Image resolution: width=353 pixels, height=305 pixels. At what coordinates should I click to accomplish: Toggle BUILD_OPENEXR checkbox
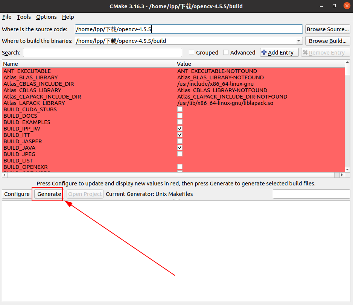pos(180,167)
